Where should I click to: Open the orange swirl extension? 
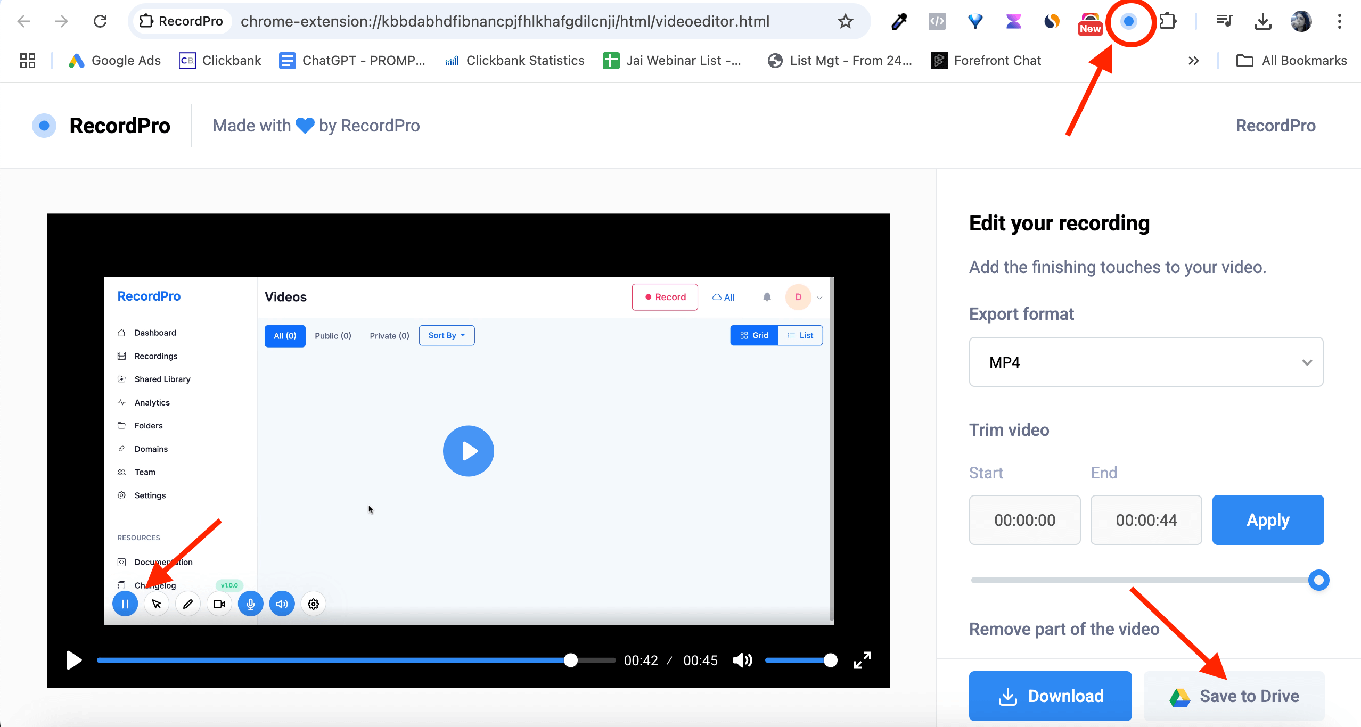tap(1052, 21)
